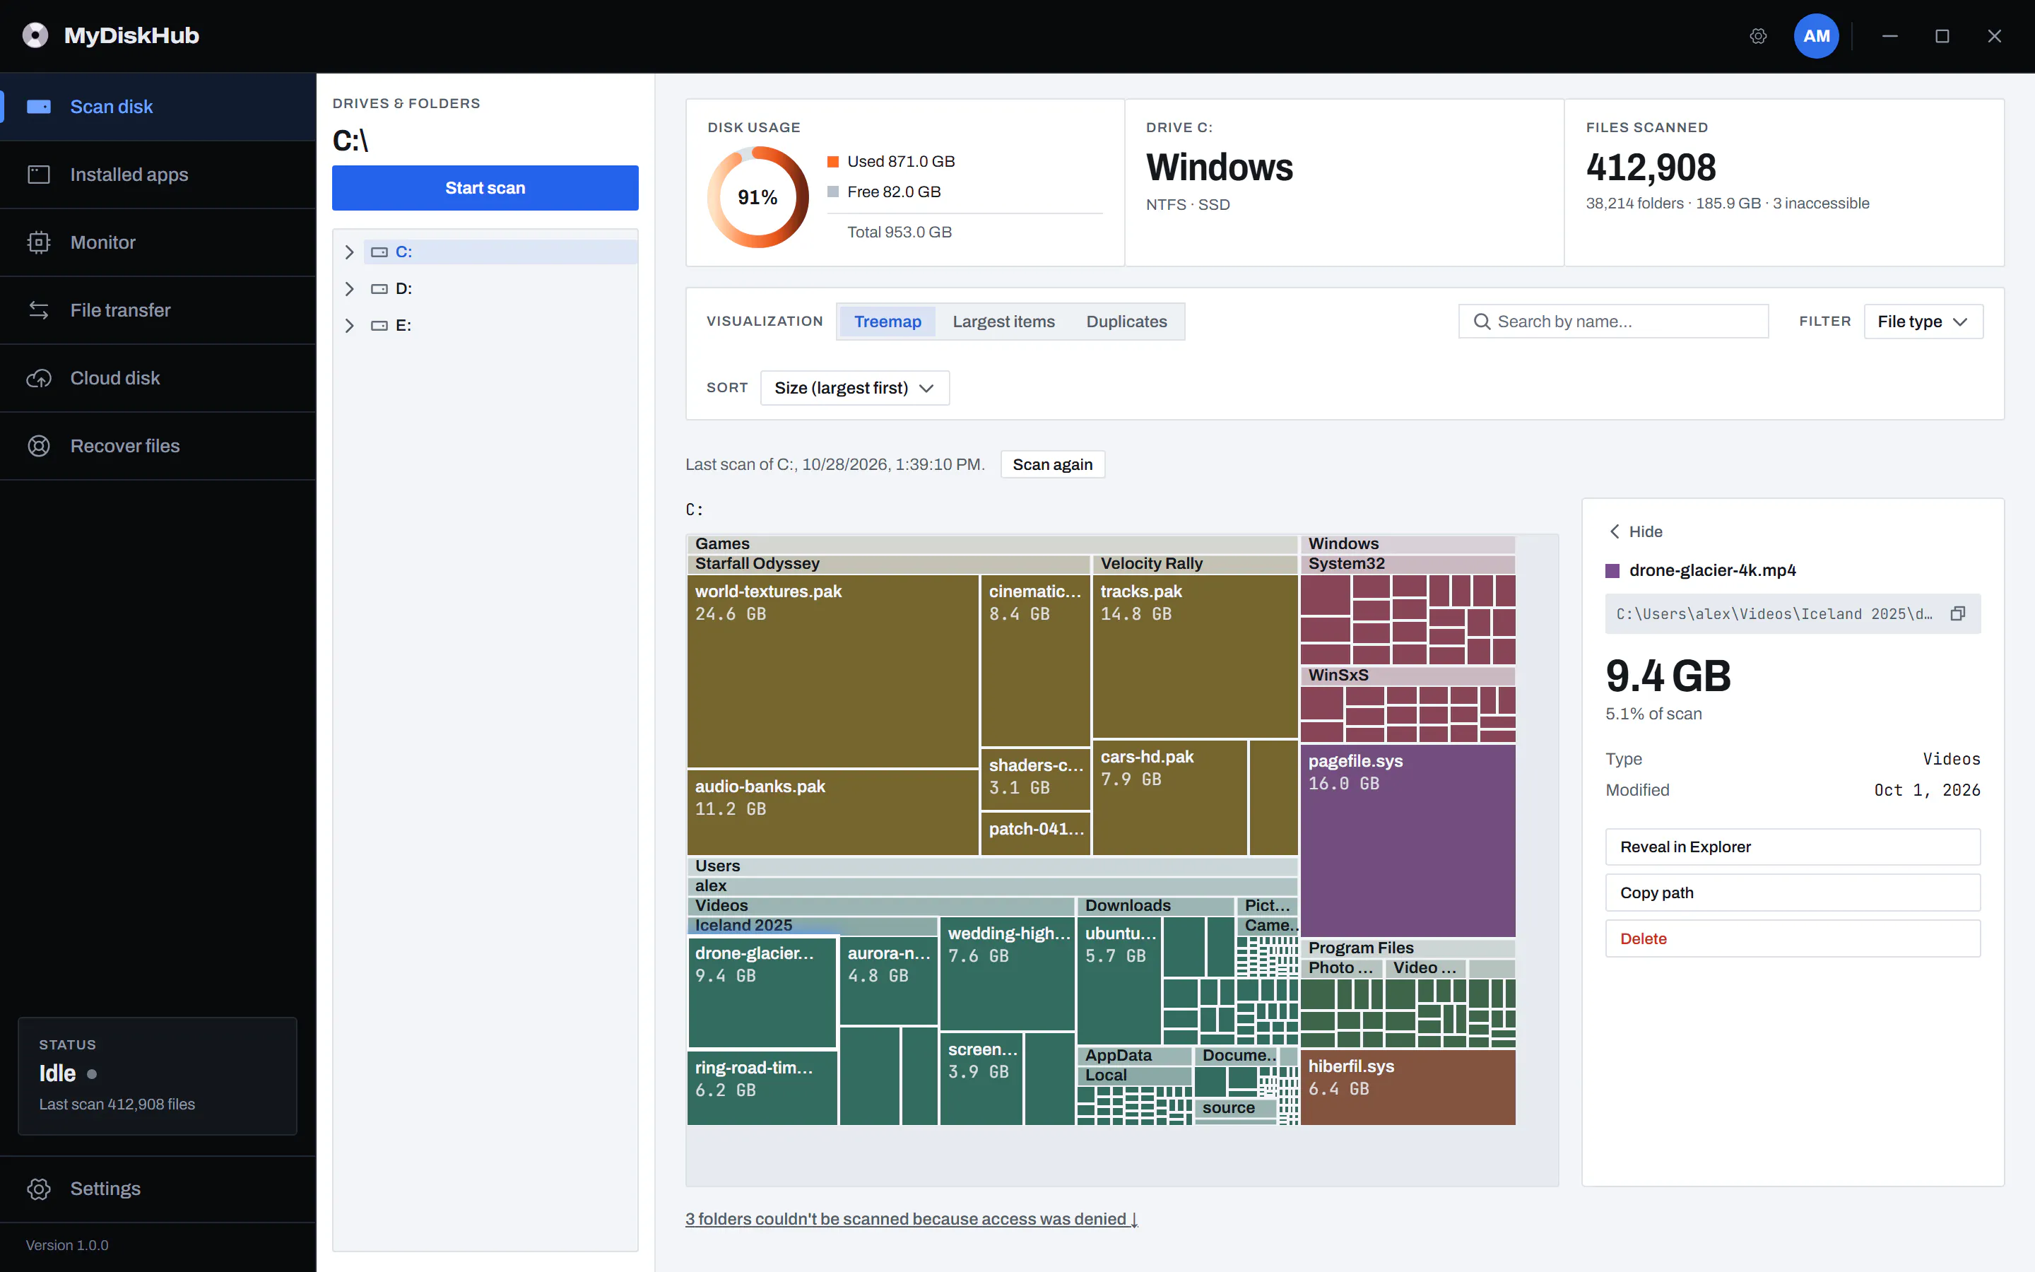Expand the D: drive tree node
This screenshot has width=2035, height=1272.
click(x=350, y=288)
